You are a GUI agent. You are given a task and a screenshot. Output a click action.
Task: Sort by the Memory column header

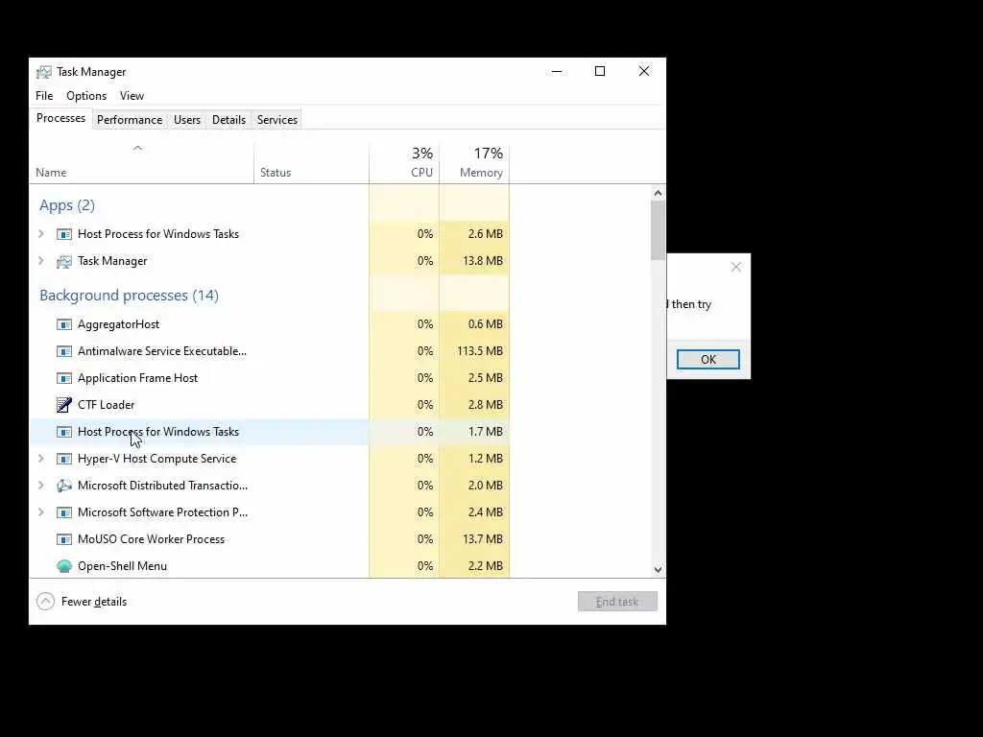click(x=474, y=163)
